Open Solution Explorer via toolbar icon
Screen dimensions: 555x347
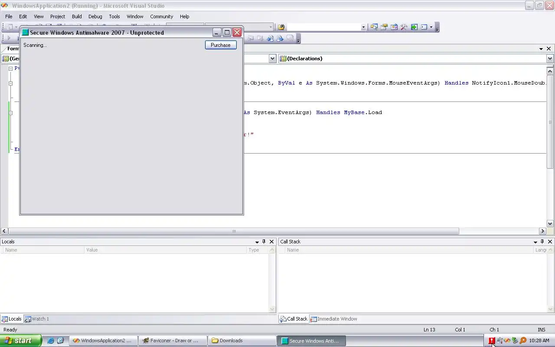[x=374, y=27]
